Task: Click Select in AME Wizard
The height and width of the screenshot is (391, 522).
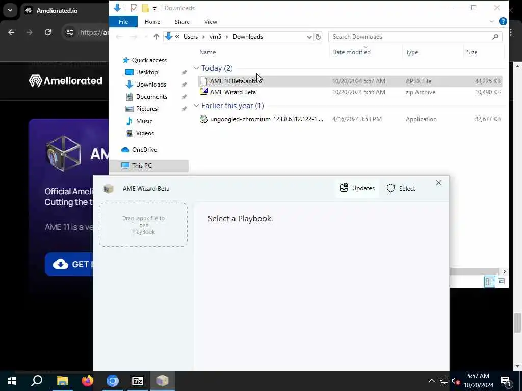Action: point(401,188)
